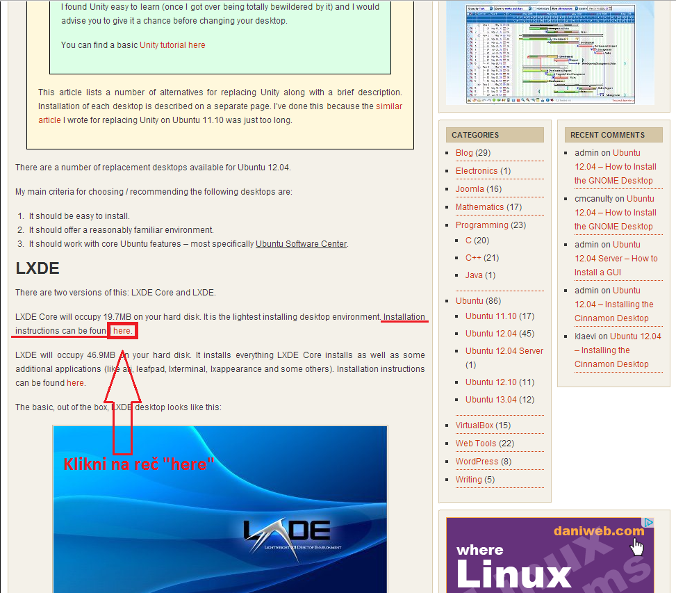Viewport: 676px width, 593px height.
Task: Open the Ubuntu 12.10 subcategory
Action: (x=490, y=382)
